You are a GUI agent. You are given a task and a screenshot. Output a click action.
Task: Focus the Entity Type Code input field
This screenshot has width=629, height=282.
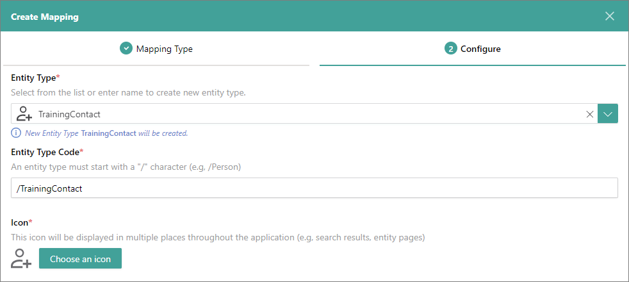(x=314, y=188)
